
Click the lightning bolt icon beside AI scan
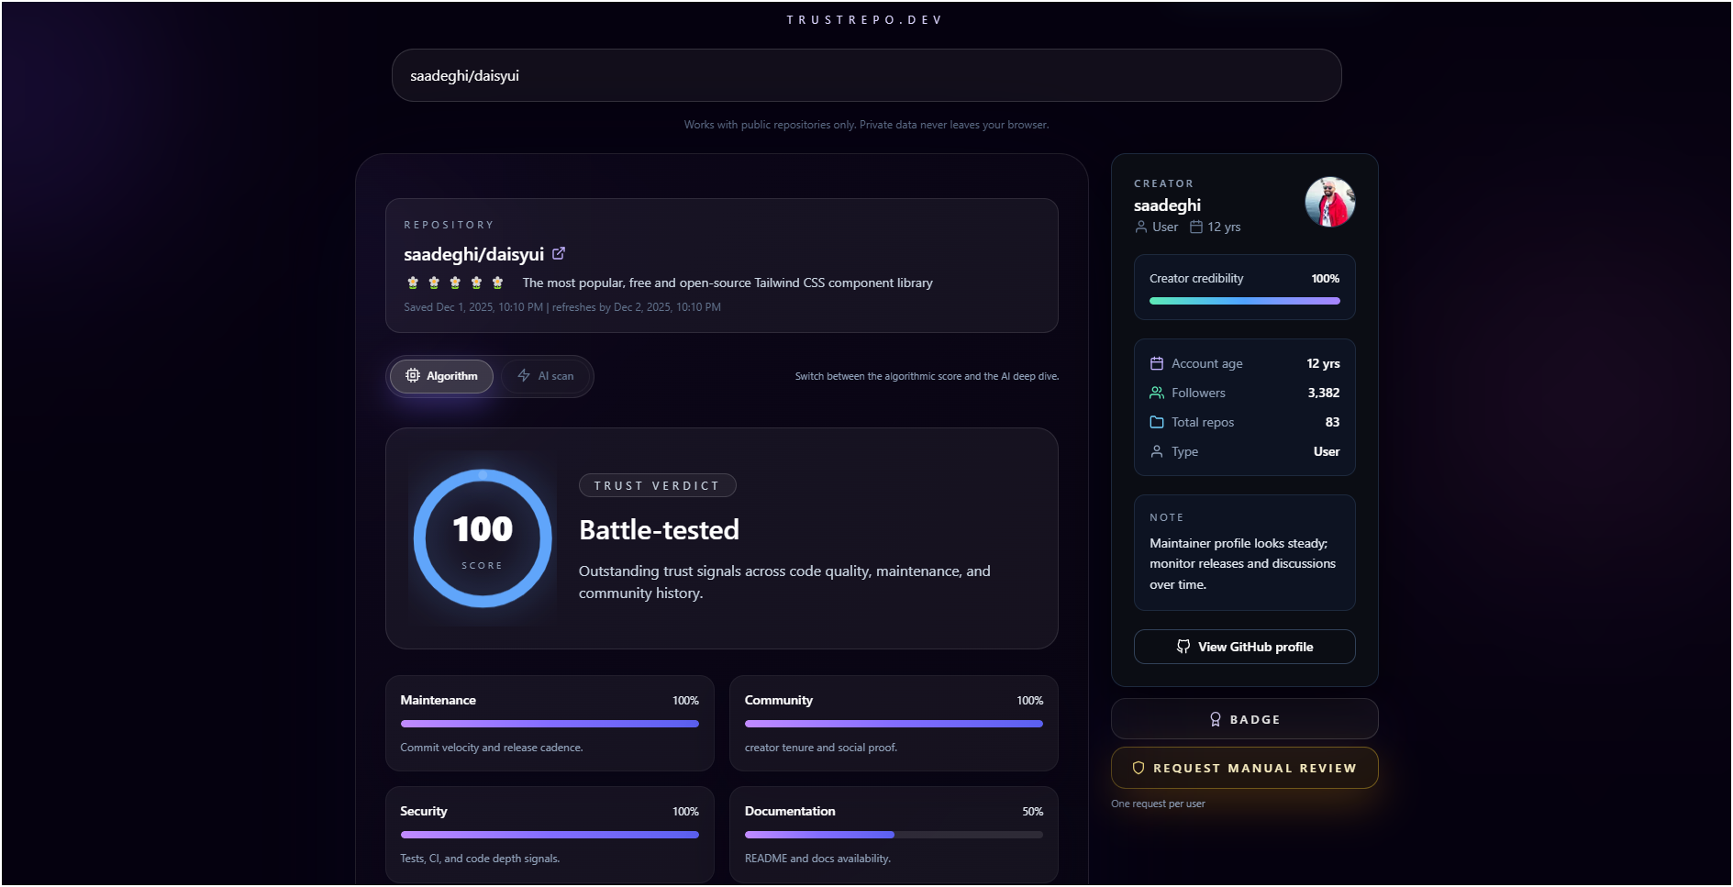(523, 376)
